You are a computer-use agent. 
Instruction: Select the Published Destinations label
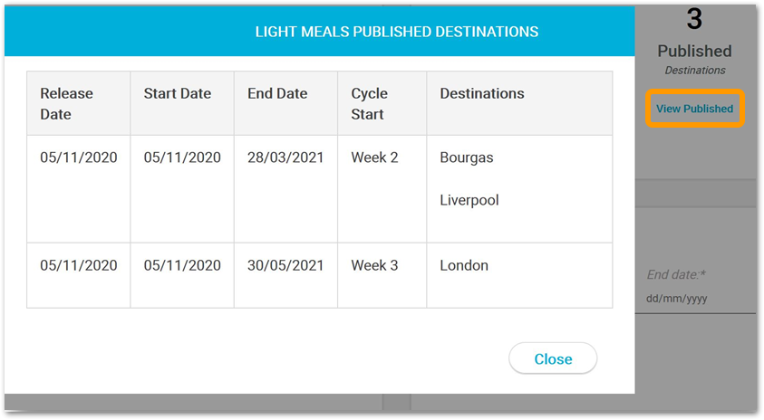click(695, 60)
